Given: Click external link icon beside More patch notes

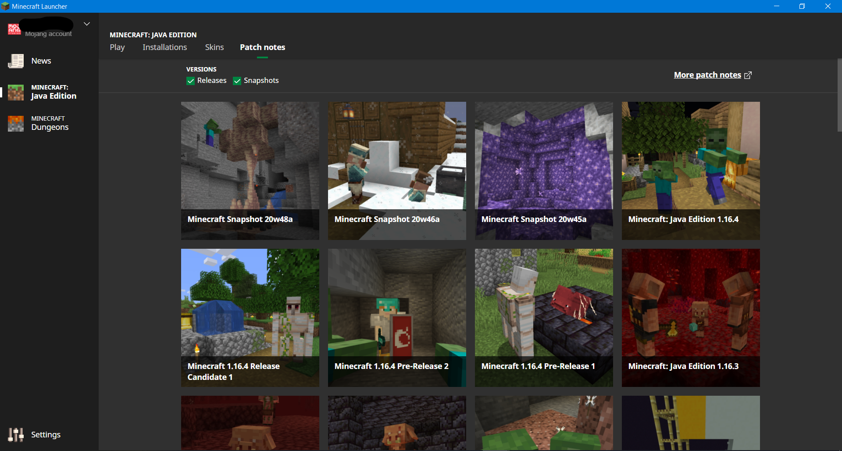Looking at the screenshot, I should 748,75.
